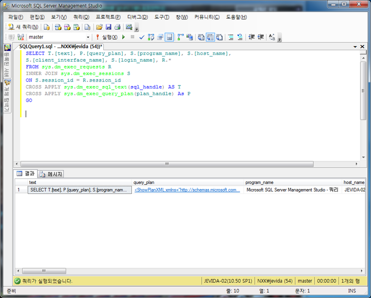Open the 편집(E) menu
This screenshot has height=298, width=371.
point(37,17)
